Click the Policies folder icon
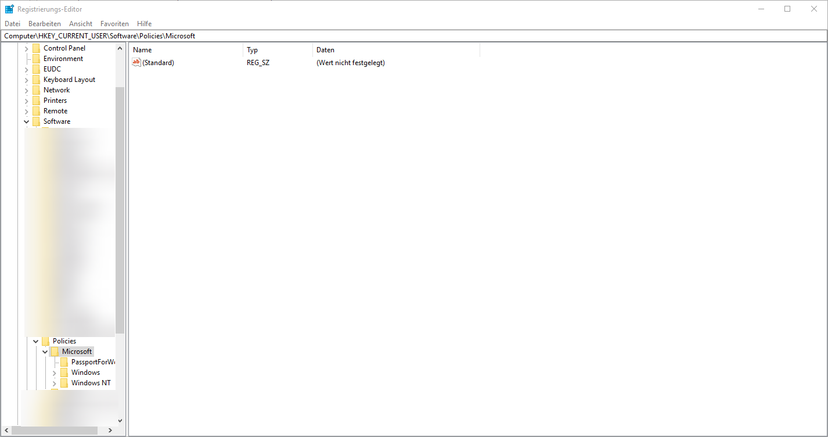The height and width of the screenshot is (437, 828). point(45,341)
